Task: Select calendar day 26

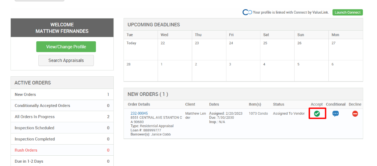Action: (x=311, y=49)
